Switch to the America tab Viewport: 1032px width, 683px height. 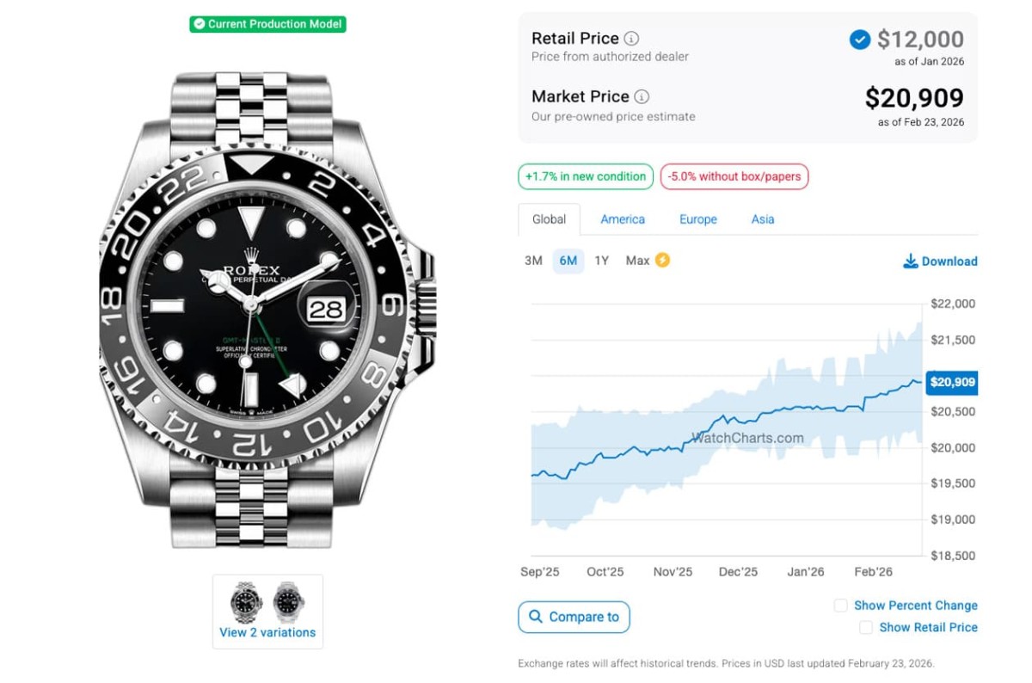point(623,219)
